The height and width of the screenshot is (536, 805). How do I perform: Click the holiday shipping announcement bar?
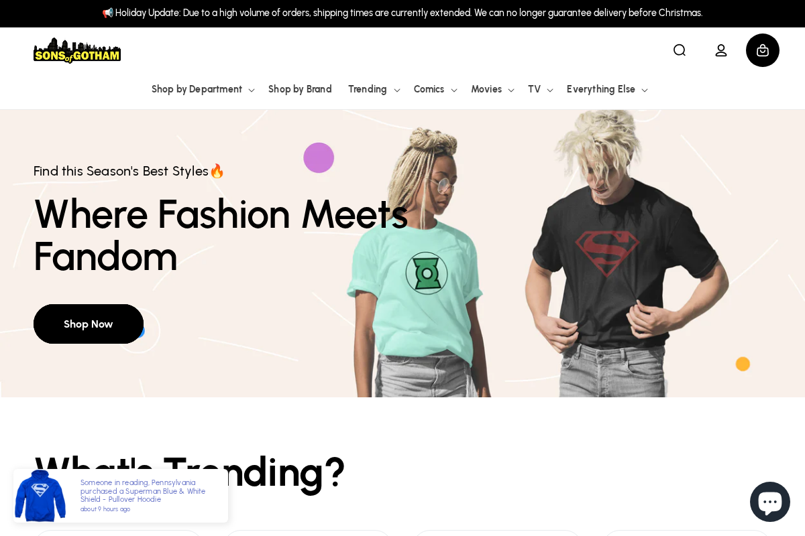point(402,13)
